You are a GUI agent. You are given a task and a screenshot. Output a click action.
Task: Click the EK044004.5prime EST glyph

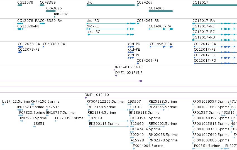(x=134, y=149)
